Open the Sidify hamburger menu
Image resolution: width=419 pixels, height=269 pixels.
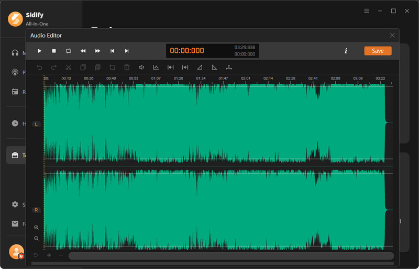[367, 11]
